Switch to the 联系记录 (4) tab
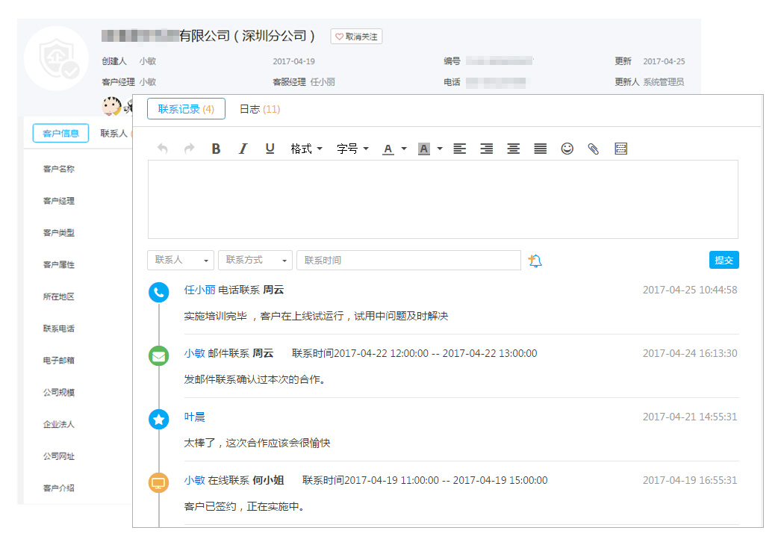This screenshot has height=557, width=784. point(186,109)
